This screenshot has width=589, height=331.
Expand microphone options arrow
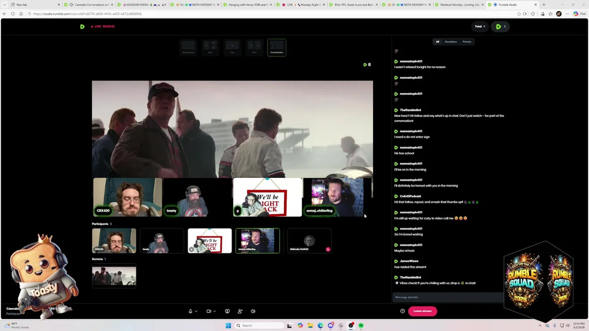[x=196, y=311]
